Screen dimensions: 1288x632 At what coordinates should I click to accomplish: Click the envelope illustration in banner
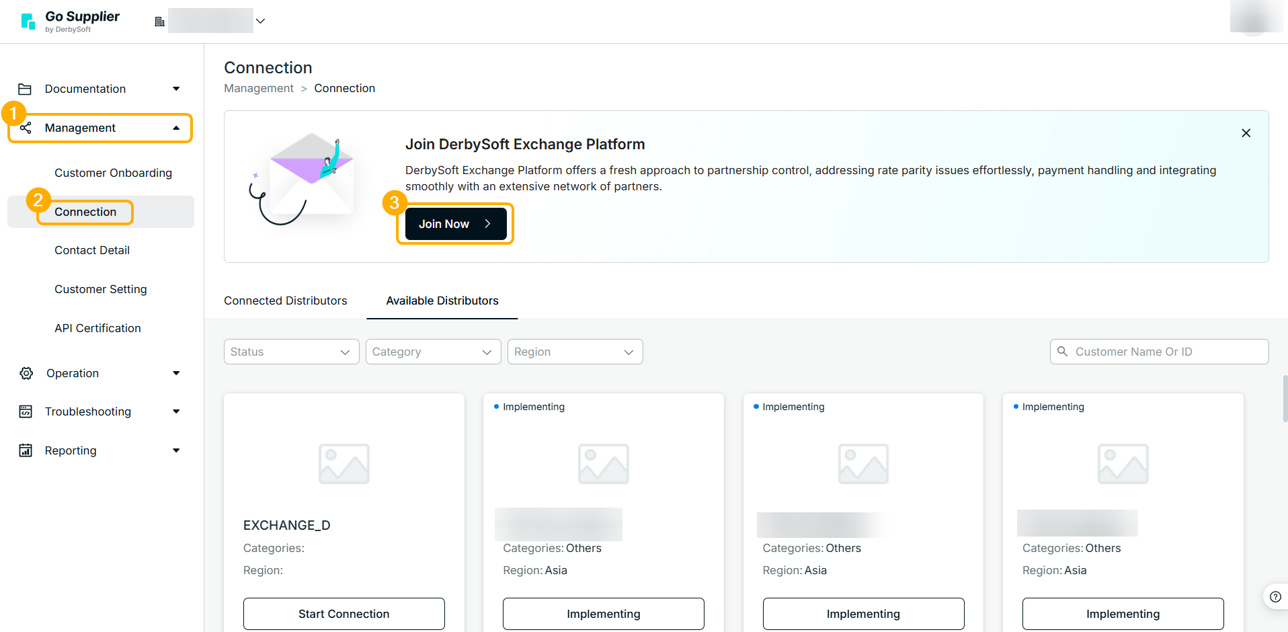303,178
